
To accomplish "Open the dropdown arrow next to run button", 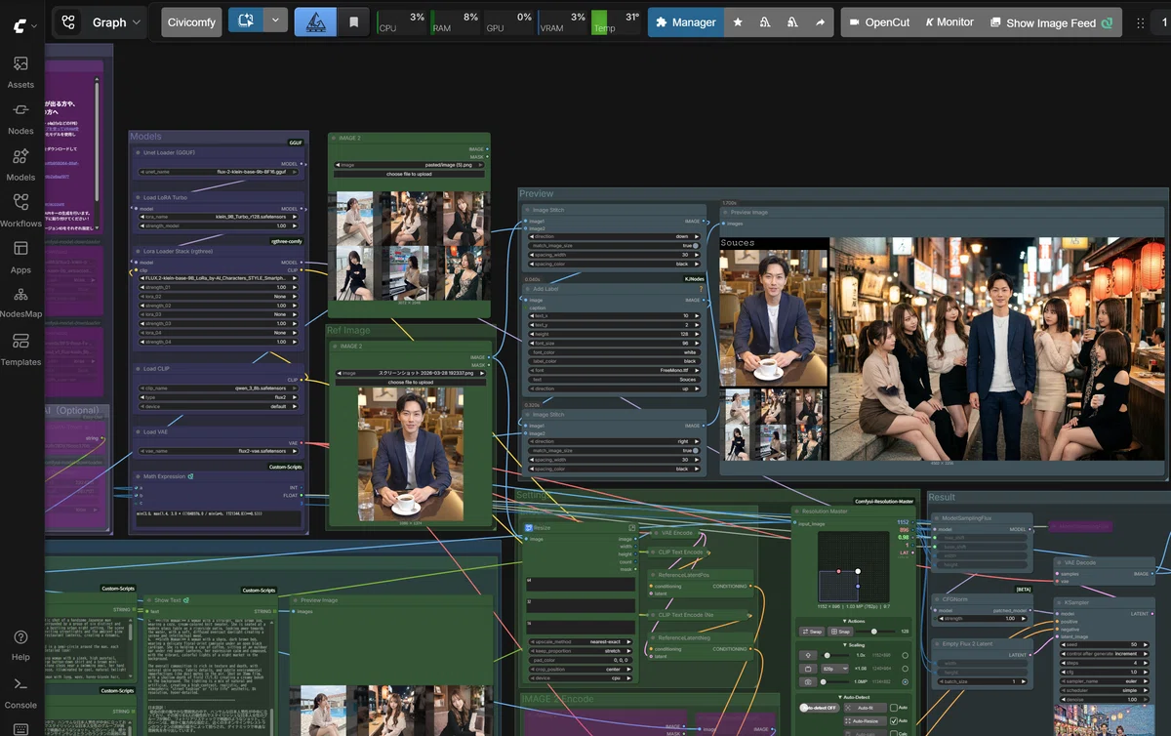I will pos(276,20).
